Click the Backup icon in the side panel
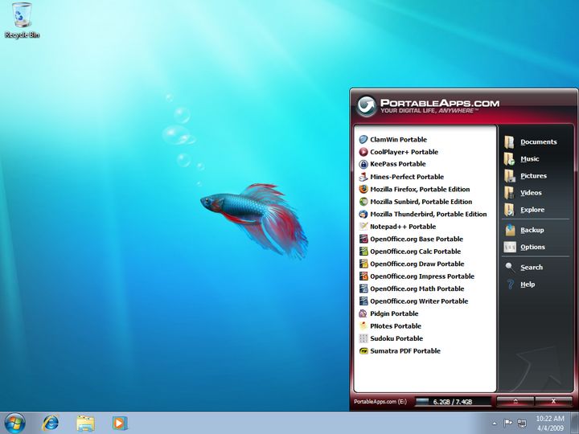This screenshot has height=434, width=579. coord(510,230)
